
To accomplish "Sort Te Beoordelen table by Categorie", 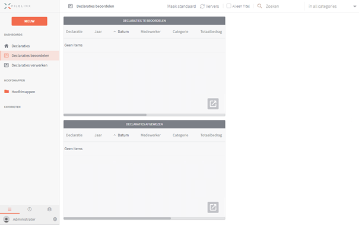I will click(180, 31).
